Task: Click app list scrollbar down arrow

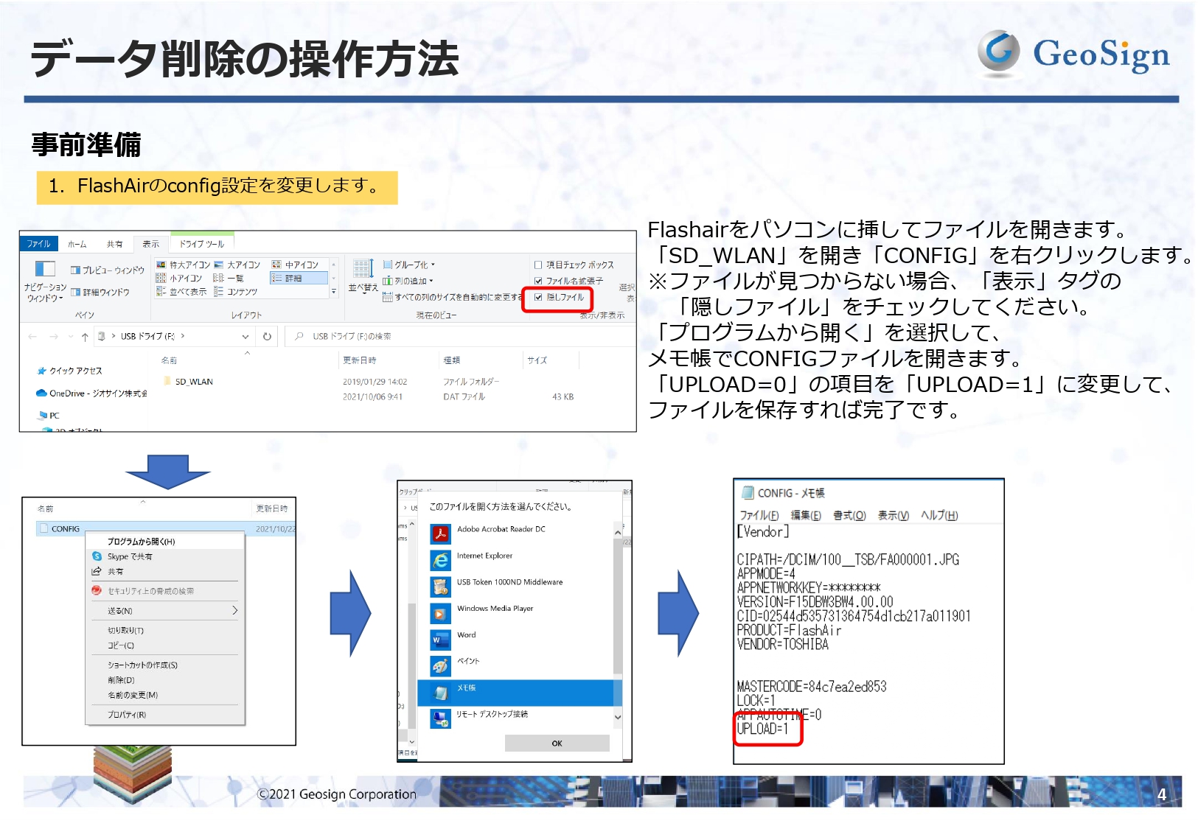Action: click(x=618, y=717)
